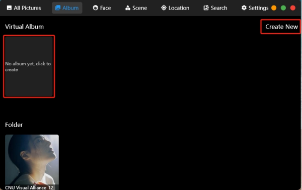
Task: Open the Settings text label
Action: pyautogui.click(x=259, y=8)
